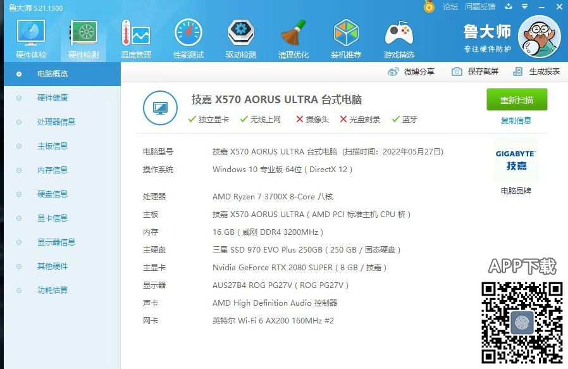Go to 功耗估算 in sidebar
The width and height of the screenshot is (568, 369).
tap(52, 291)
